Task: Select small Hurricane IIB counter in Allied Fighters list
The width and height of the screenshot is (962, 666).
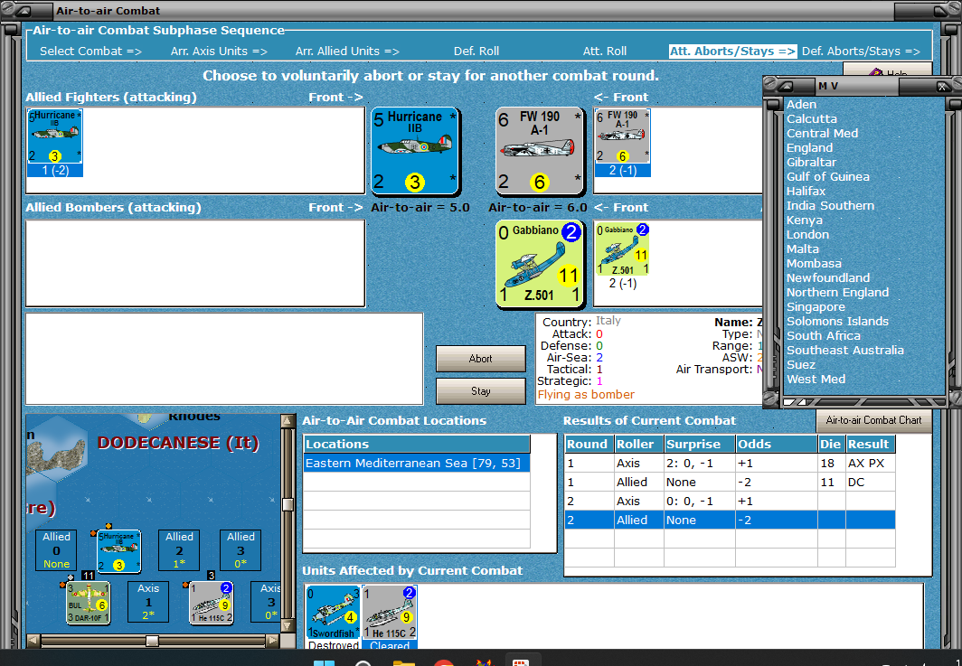Action: point(54,136)
